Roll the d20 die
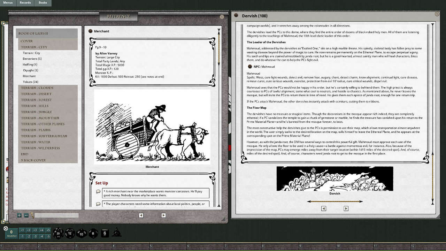The height and width of the screenshot is (251, 446). (x=57, y=234)
